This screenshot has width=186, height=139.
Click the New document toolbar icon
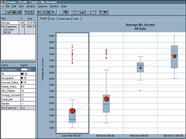[4, 12]
